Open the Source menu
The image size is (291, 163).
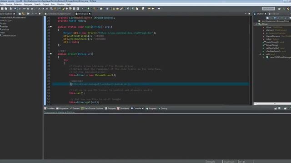pos(9,4)
